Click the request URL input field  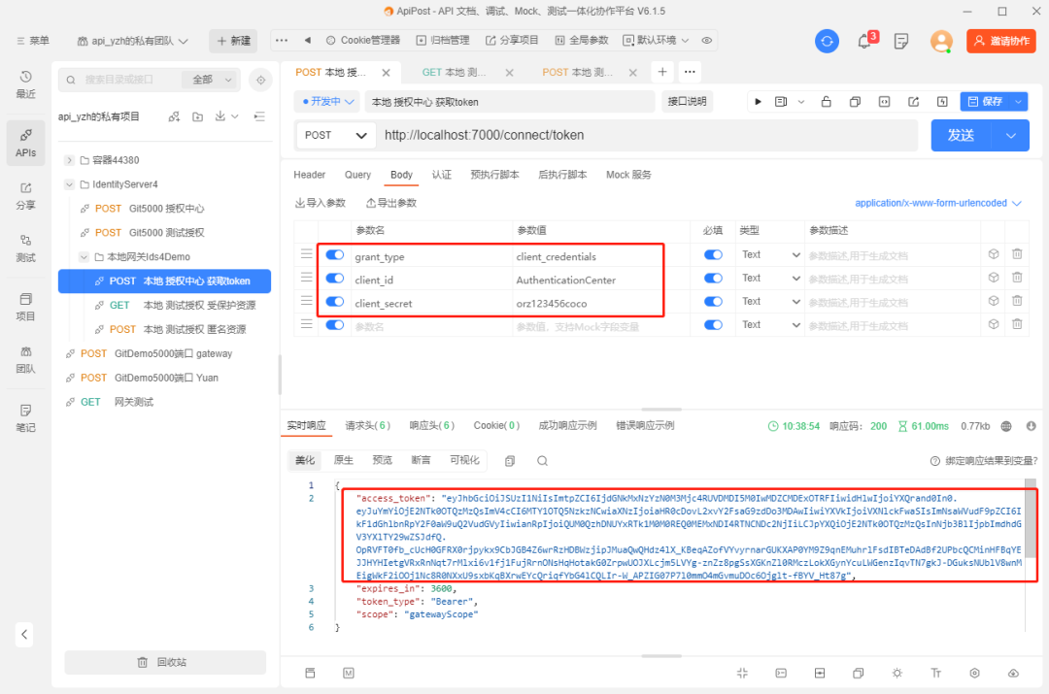[648, 135]
